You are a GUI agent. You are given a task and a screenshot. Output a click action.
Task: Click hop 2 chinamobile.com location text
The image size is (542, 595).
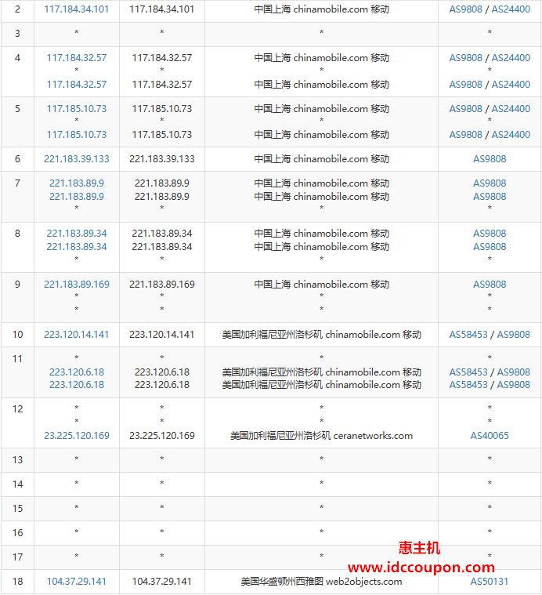click(x=321, y=9)
